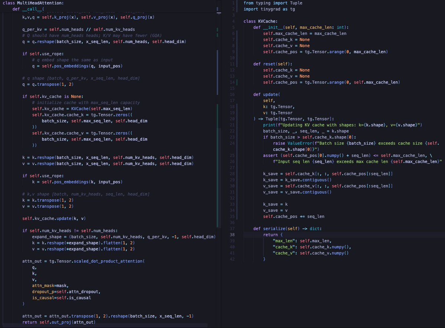Screen dimensions: 445x328
Task: Click the '"cache_v": self.cache_v.numpy()' entry
Action: tap(311, 253)
